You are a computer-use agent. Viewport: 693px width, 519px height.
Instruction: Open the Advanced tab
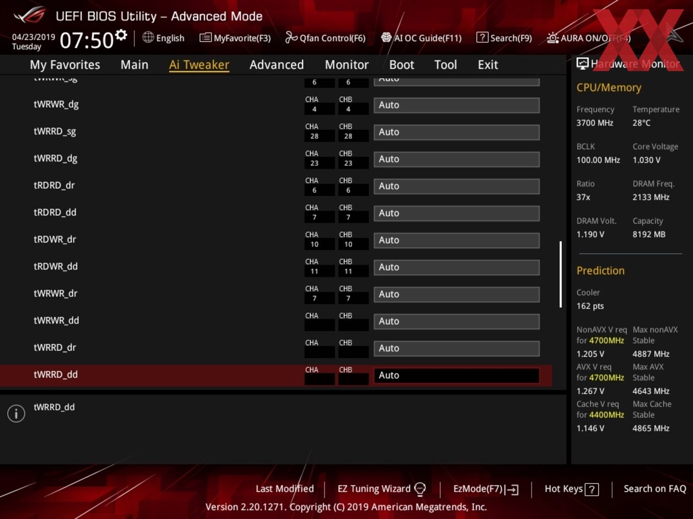pyautogui.click(x=277, y=65)
